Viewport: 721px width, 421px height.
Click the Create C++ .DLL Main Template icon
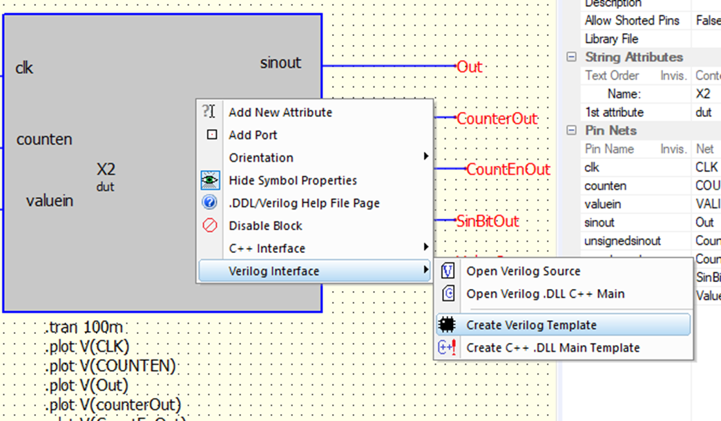pyautogui.click(x=447, y=348)
